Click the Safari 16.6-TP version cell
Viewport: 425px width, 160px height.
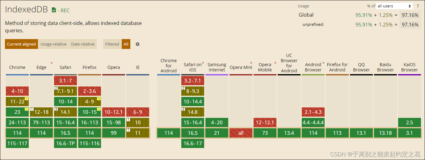point(65,143)
